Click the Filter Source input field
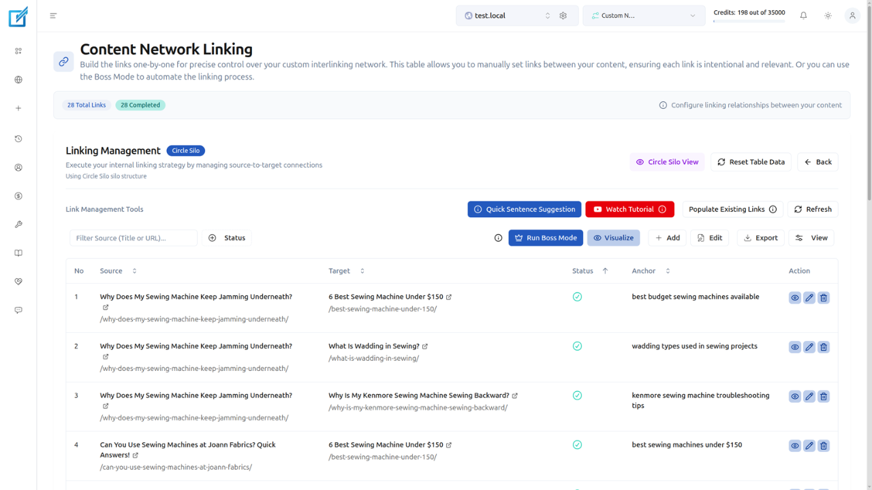Screen dimensions: 872x490 133,238
